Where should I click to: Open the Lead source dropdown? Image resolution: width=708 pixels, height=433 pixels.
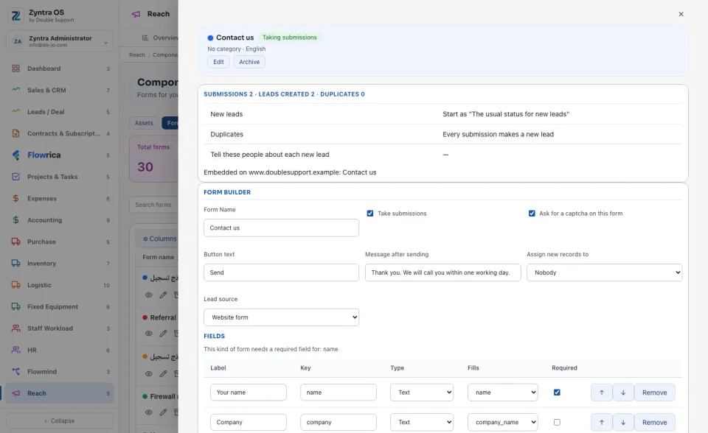tap(281, 317)
